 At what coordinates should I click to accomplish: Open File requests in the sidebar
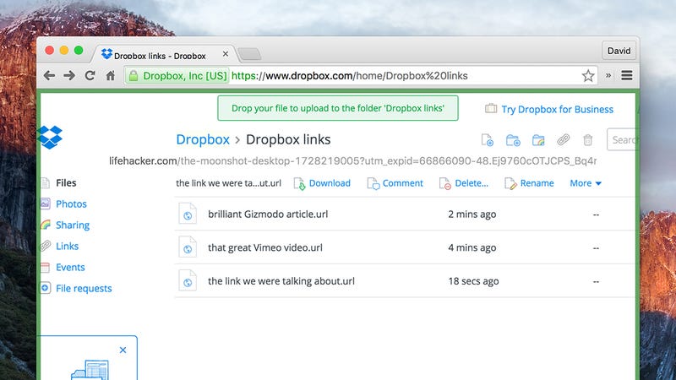84,288
